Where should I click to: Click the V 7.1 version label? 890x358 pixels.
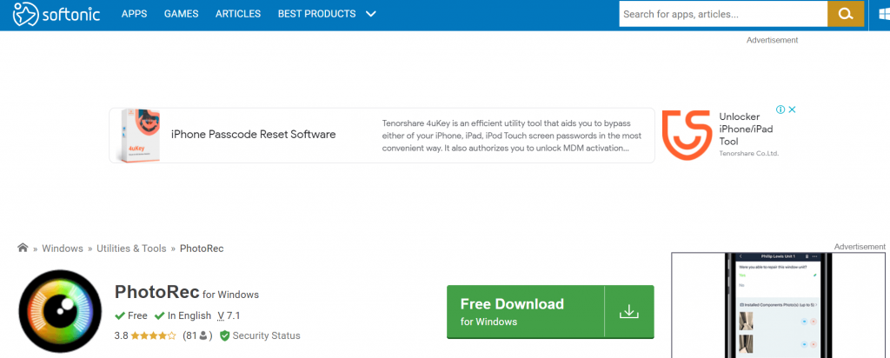[x=229, y=315]
